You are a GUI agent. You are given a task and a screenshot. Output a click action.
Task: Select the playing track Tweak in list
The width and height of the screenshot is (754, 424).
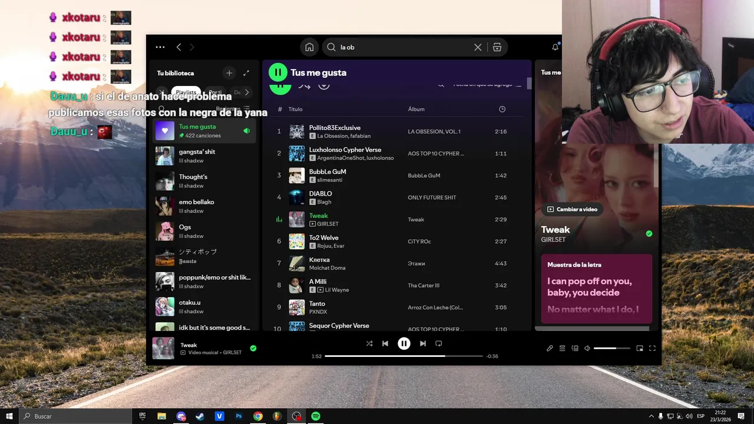[x=395, y=219]
